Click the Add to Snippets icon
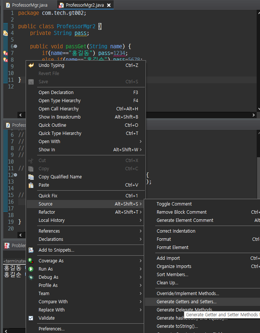Viewport: 260px width, 333px height. 31,250
